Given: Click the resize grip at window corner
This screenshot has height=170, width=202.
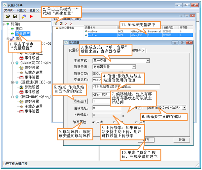Looking at the screenshot, I should click(197, 165).
